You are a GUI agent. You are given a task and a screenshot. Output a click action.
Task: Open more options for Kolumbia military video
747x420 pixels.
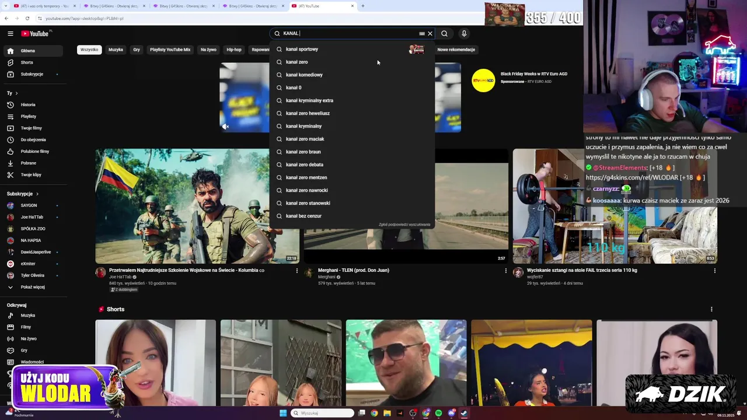pos(296,271)
